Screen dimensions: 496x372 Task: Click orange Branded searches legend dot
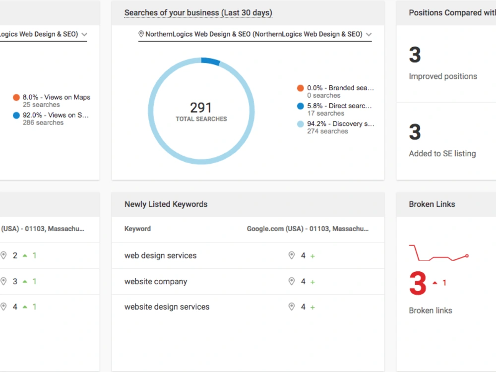pyautogui.click(x=300, y=88)
